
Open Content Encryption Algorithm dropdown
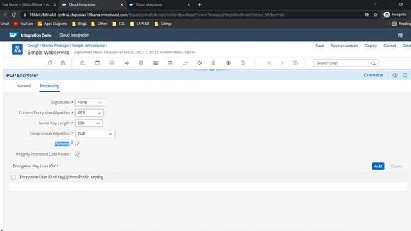coord(89,113)
